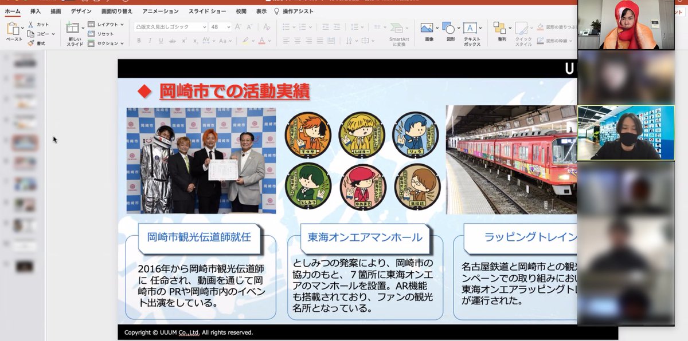Click the 東海オンエアマンホール label box
This screenshot has width=688, height=341.
coord(365,237)
